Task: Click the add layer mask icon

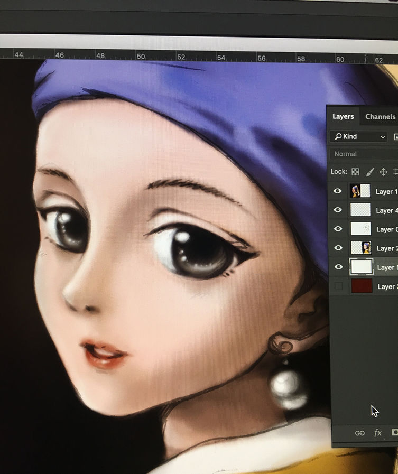Action: [x=395, y=433]
